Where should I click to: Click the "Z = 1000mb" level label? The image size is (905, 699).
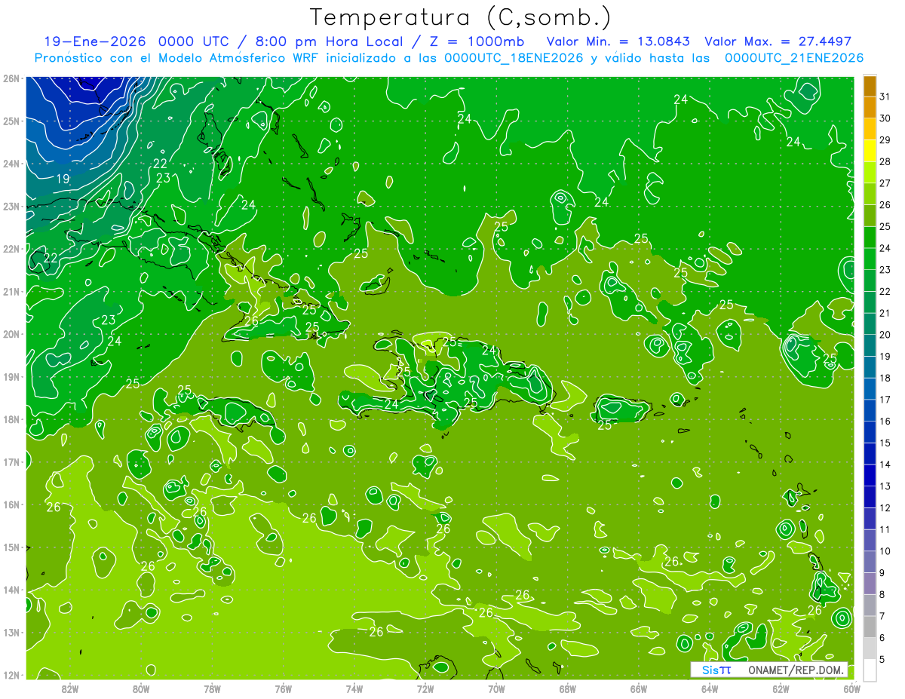(x=476, y=41)
